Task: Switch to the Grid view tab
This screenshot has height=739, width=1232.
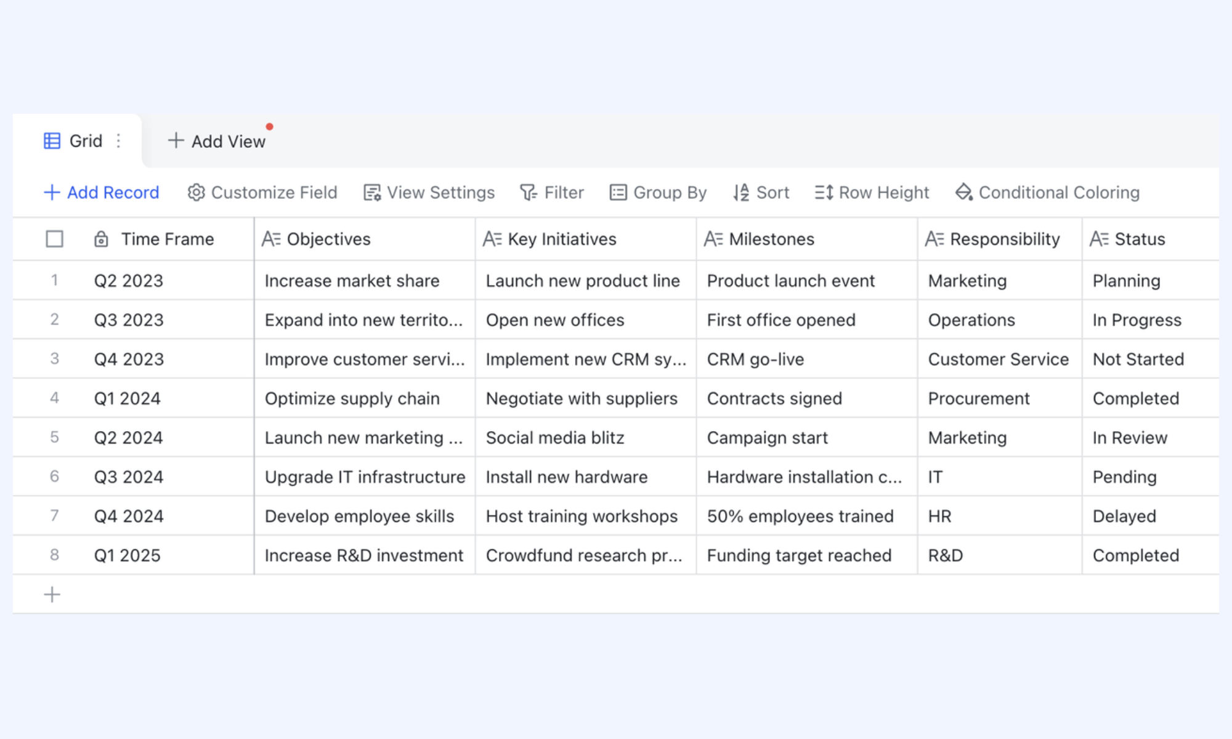Action: pyautogui.click(x=77, y=141)
